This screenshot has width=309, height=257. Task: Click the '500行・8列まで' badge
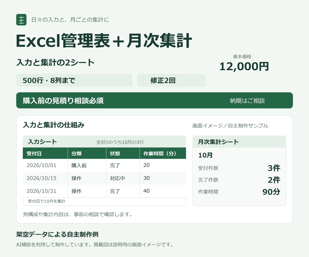[x=74, y=80]
